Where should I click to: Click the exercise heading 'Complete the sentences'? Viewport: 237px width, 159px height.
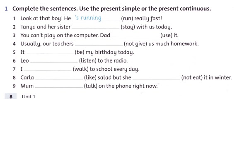[111, 9]
